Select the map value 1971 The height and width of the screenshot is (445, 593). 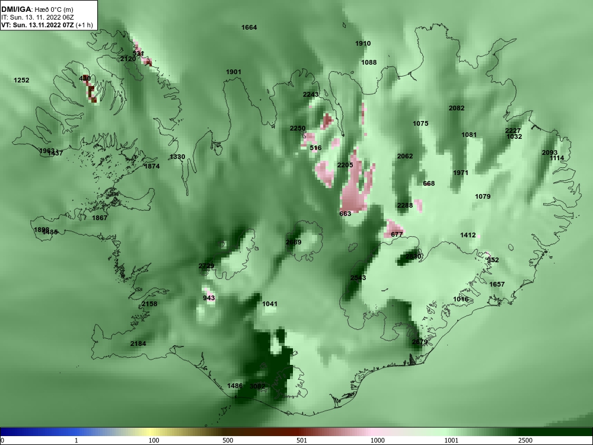point(461,173)
